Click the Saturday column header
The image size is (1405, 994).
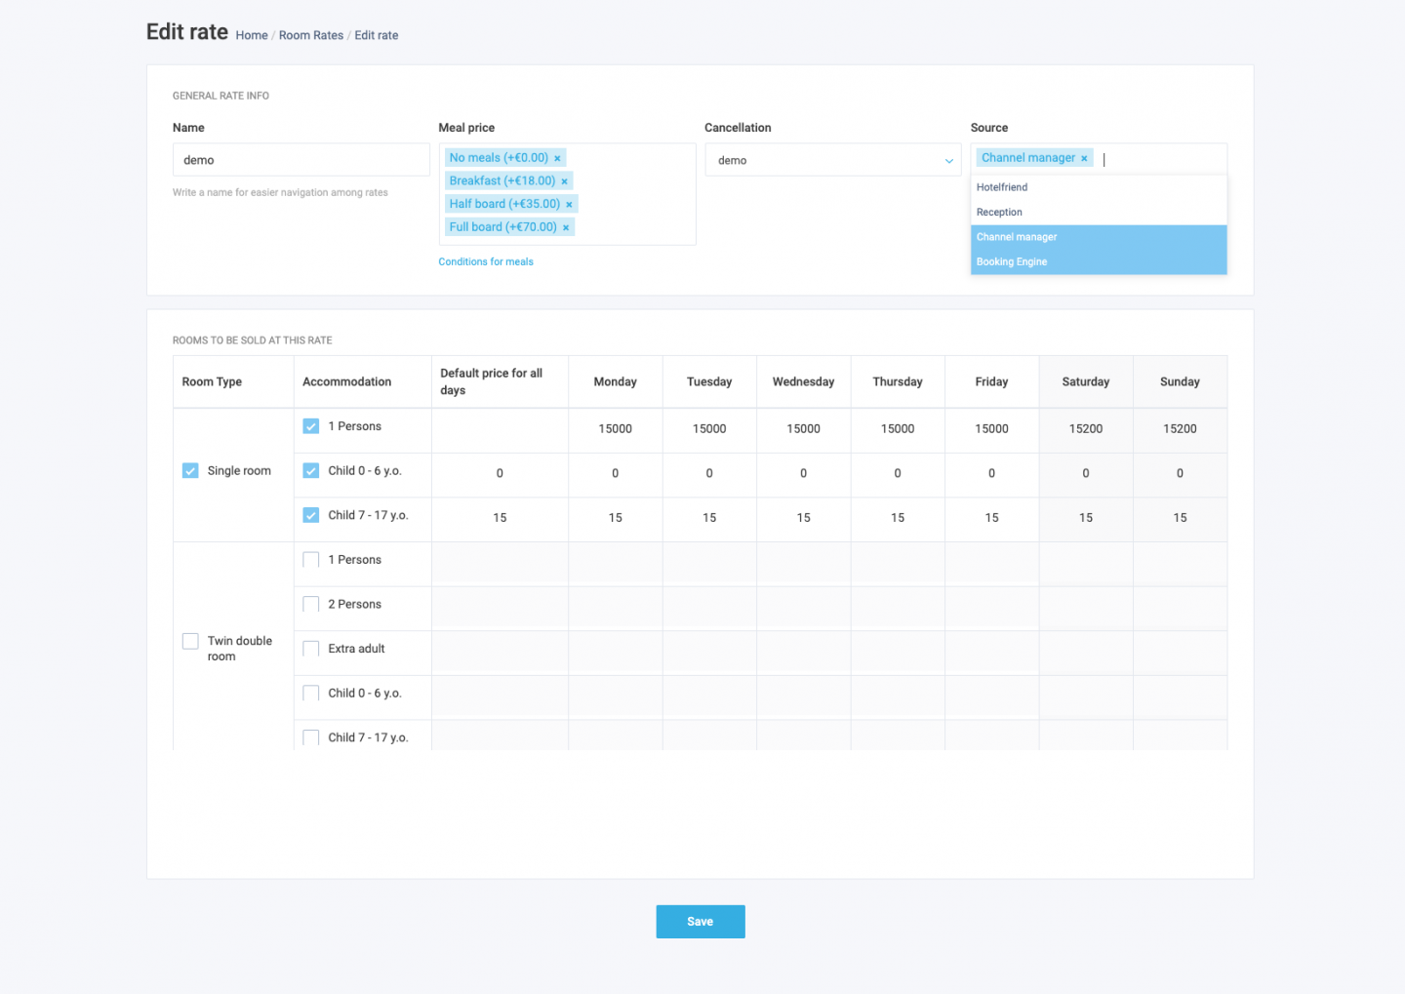coord(1086,382)
